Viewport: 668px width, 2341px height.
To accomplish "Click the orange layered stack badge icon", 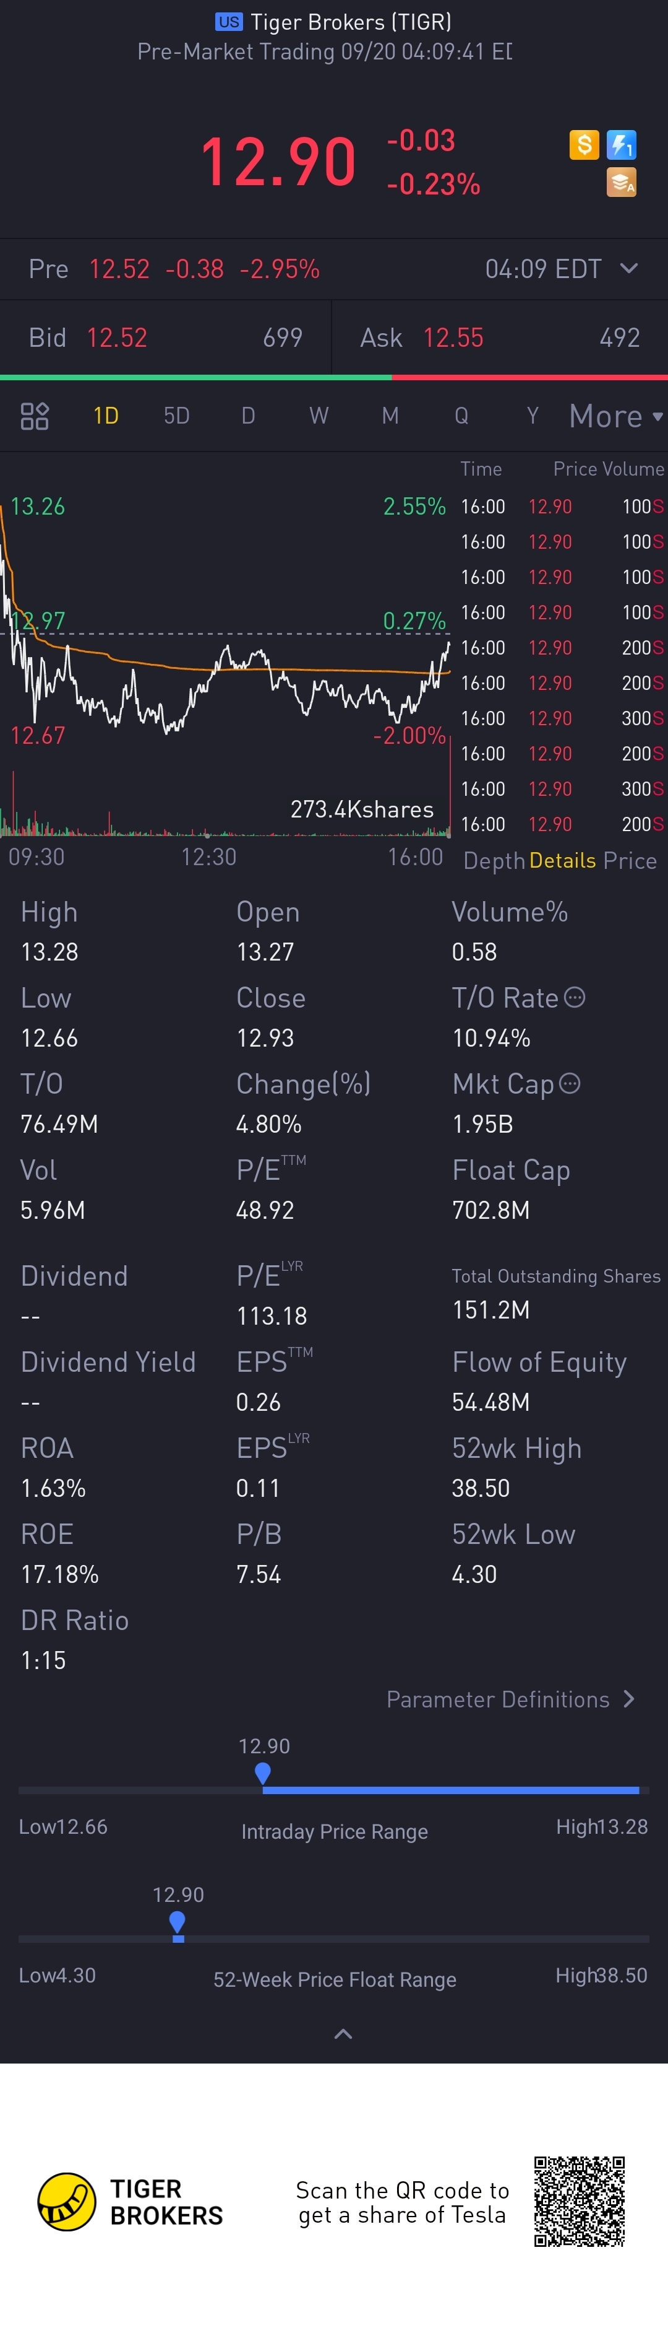I will coord(622,181).
